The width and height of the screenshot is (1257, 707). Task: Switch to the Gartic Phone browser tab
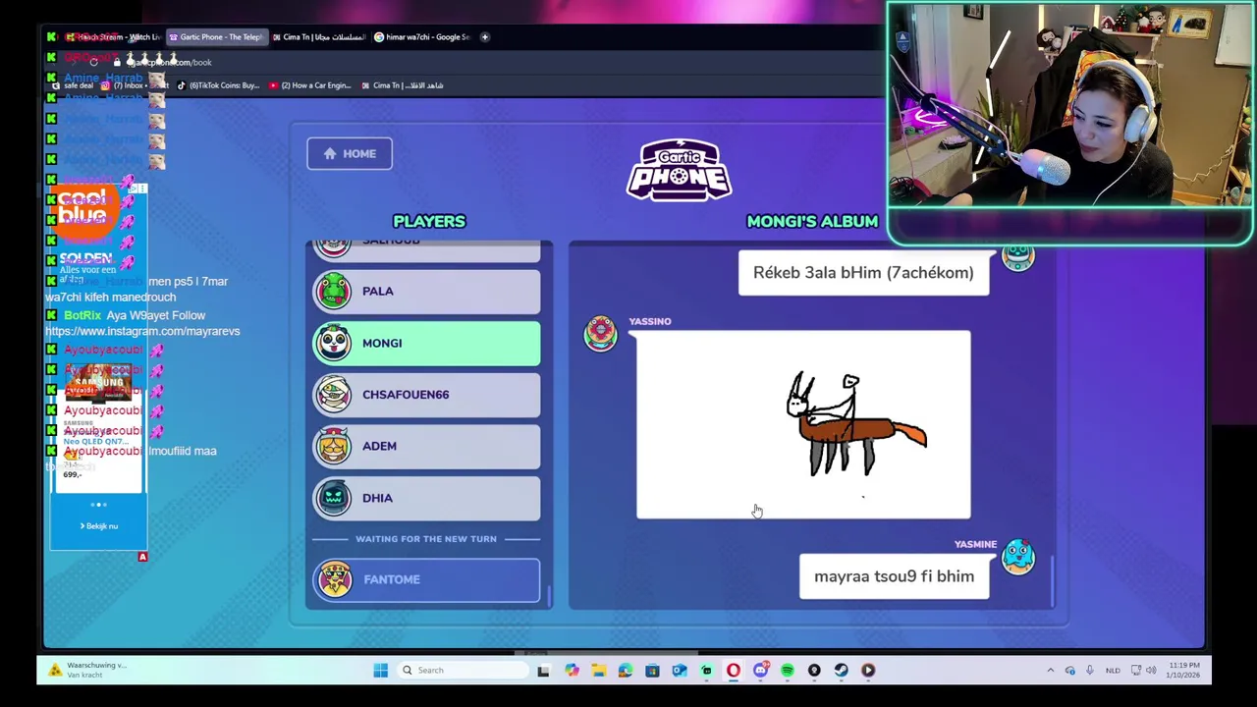pyautogui.click(x=215, y=36)
